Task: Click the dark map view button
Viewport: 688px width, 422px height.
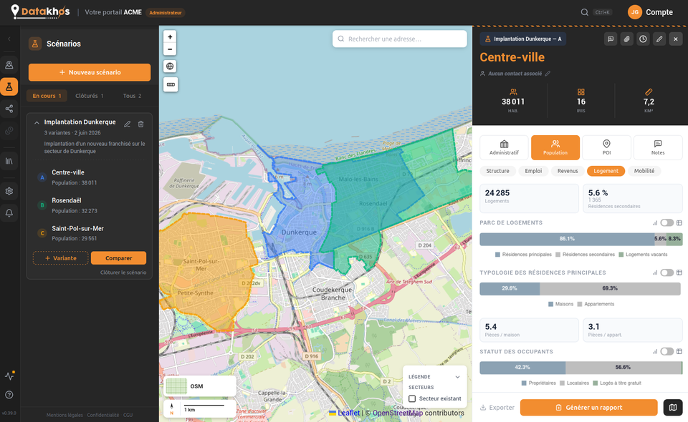Action: coord(673,408)
